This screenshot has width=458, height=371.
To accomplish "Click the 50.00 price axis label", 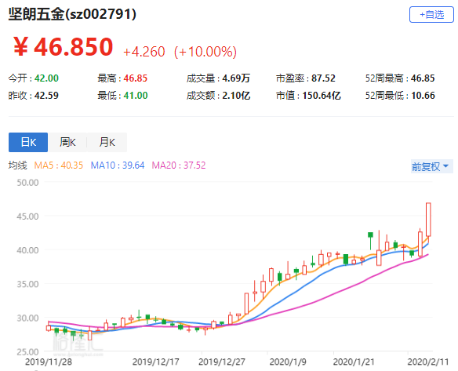I will tap(27, 183).
